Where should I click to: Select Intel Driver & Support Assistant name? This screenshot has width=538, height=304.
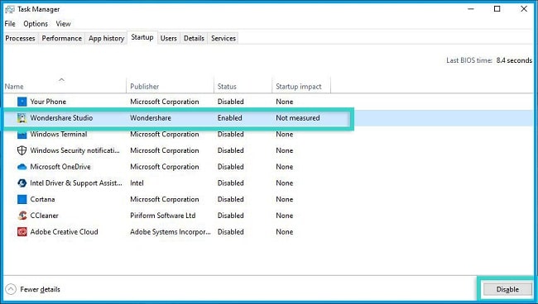coord(76,183)
